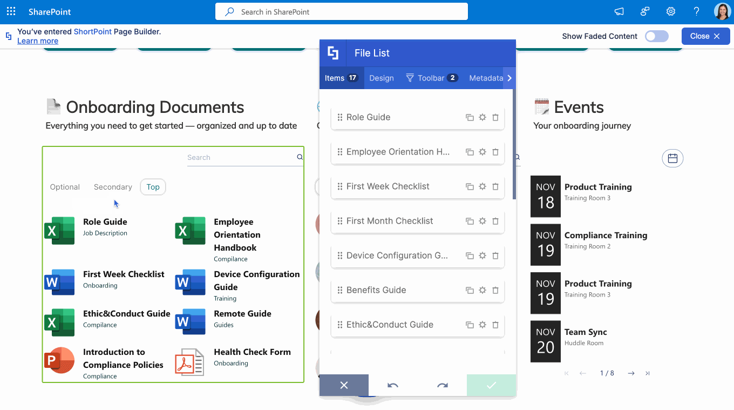Open settings for Ethic&Conduct Guide item
734x410 pixels.
point(482,325)
